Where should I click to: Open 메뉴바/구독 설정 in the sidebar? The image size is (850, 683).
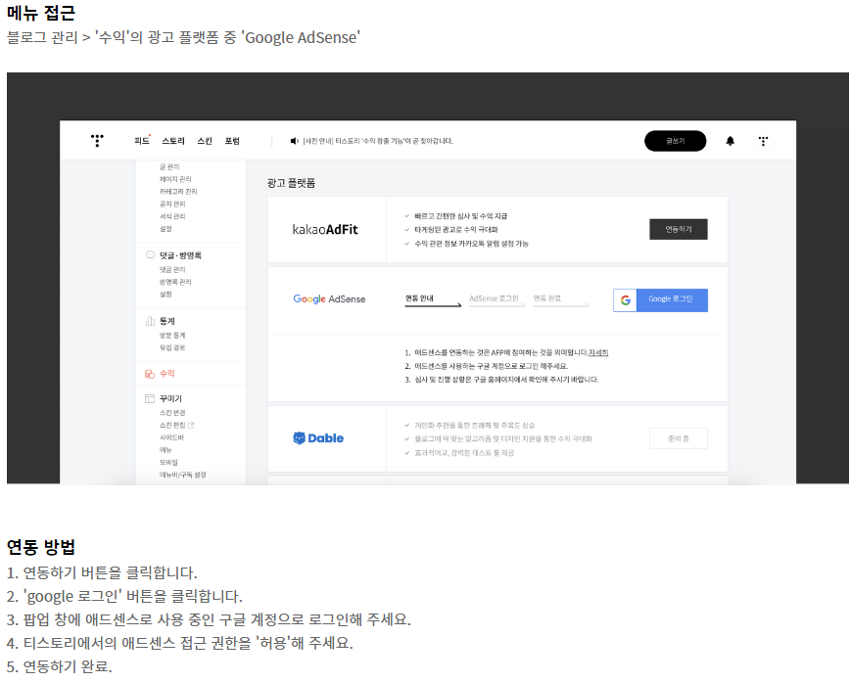[x=183, y=475]
